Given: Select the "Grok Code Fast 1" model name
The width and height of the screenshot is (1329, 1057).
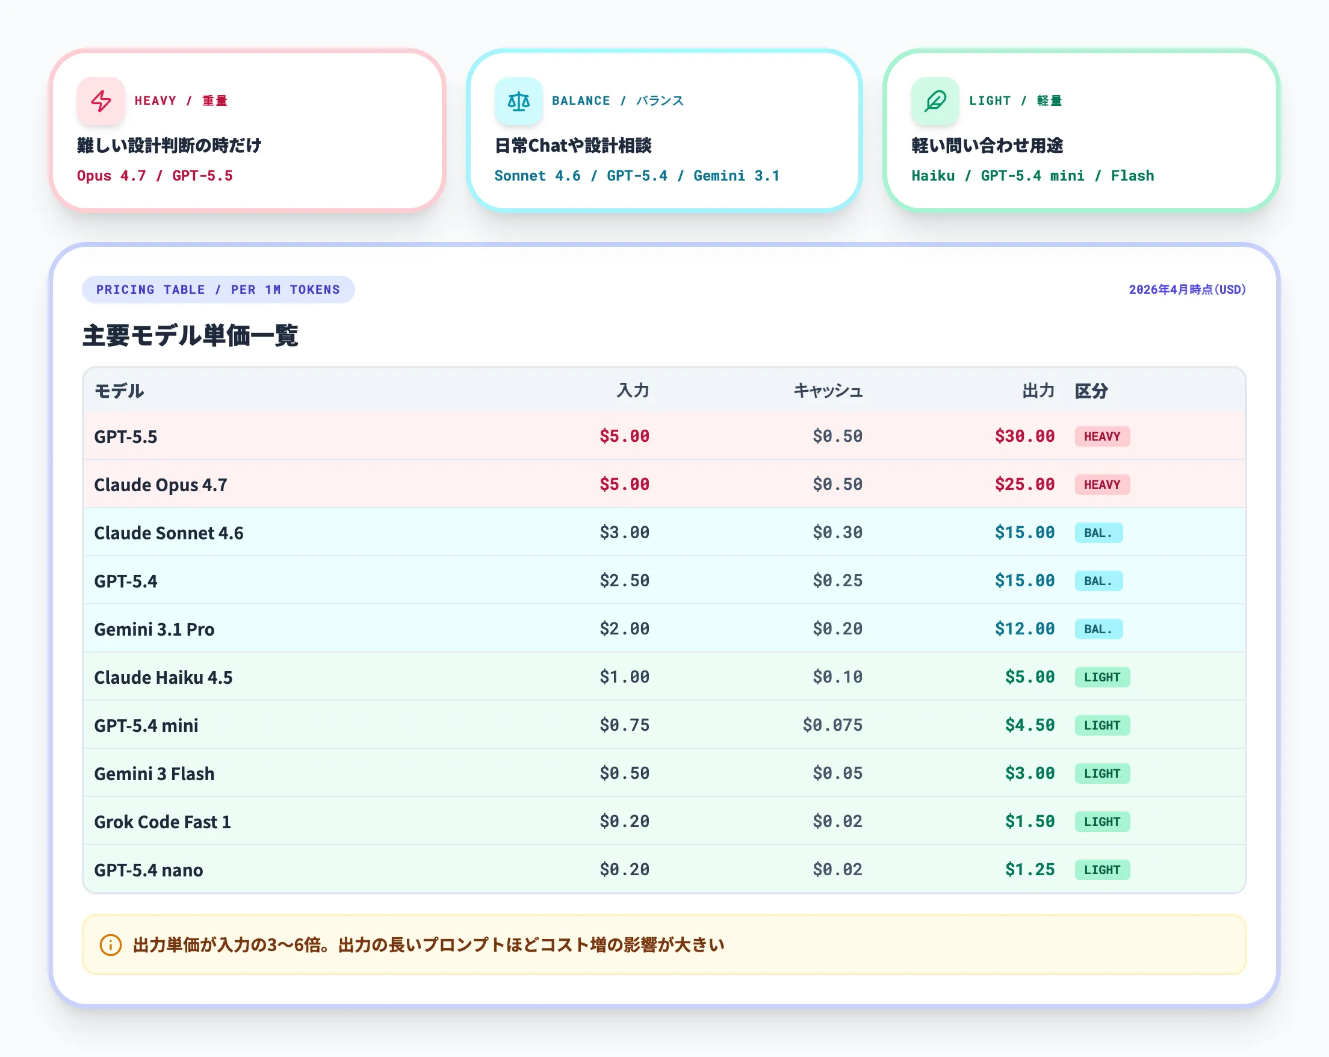Looking at the screenshot, I should pos(163,821).
